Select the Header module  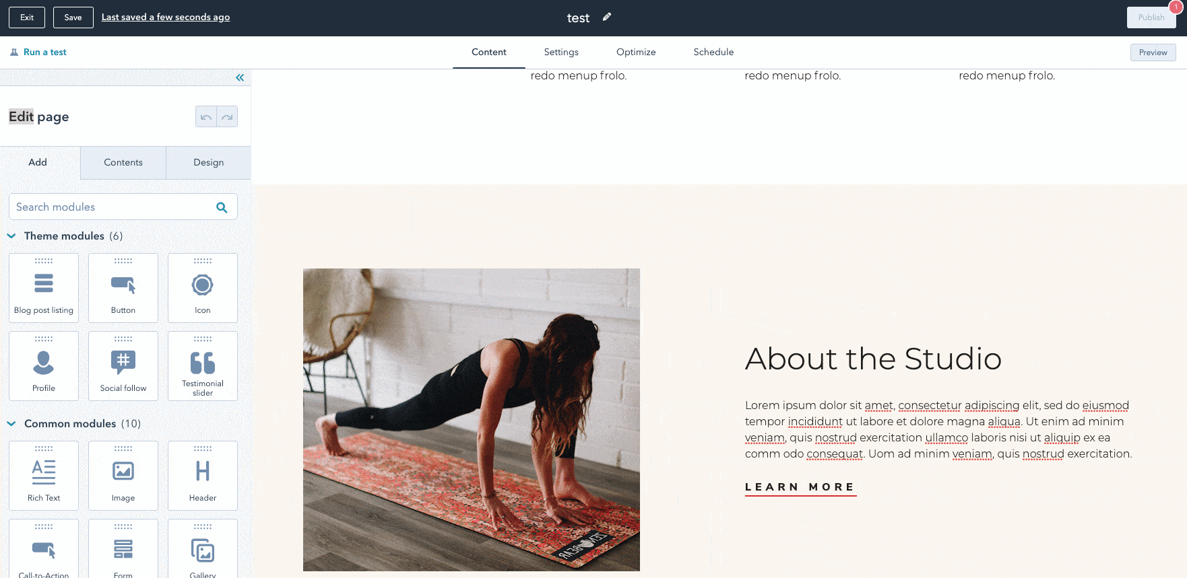click(203, 476)
